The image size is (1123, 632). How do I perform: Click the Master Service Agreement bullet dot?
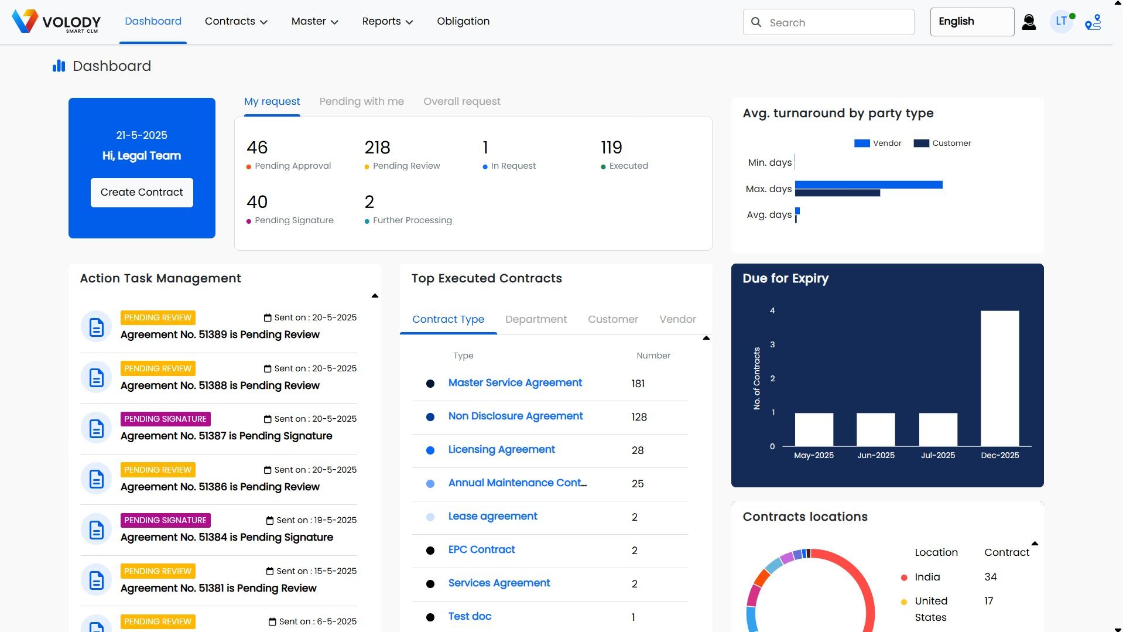click(430, 384)
